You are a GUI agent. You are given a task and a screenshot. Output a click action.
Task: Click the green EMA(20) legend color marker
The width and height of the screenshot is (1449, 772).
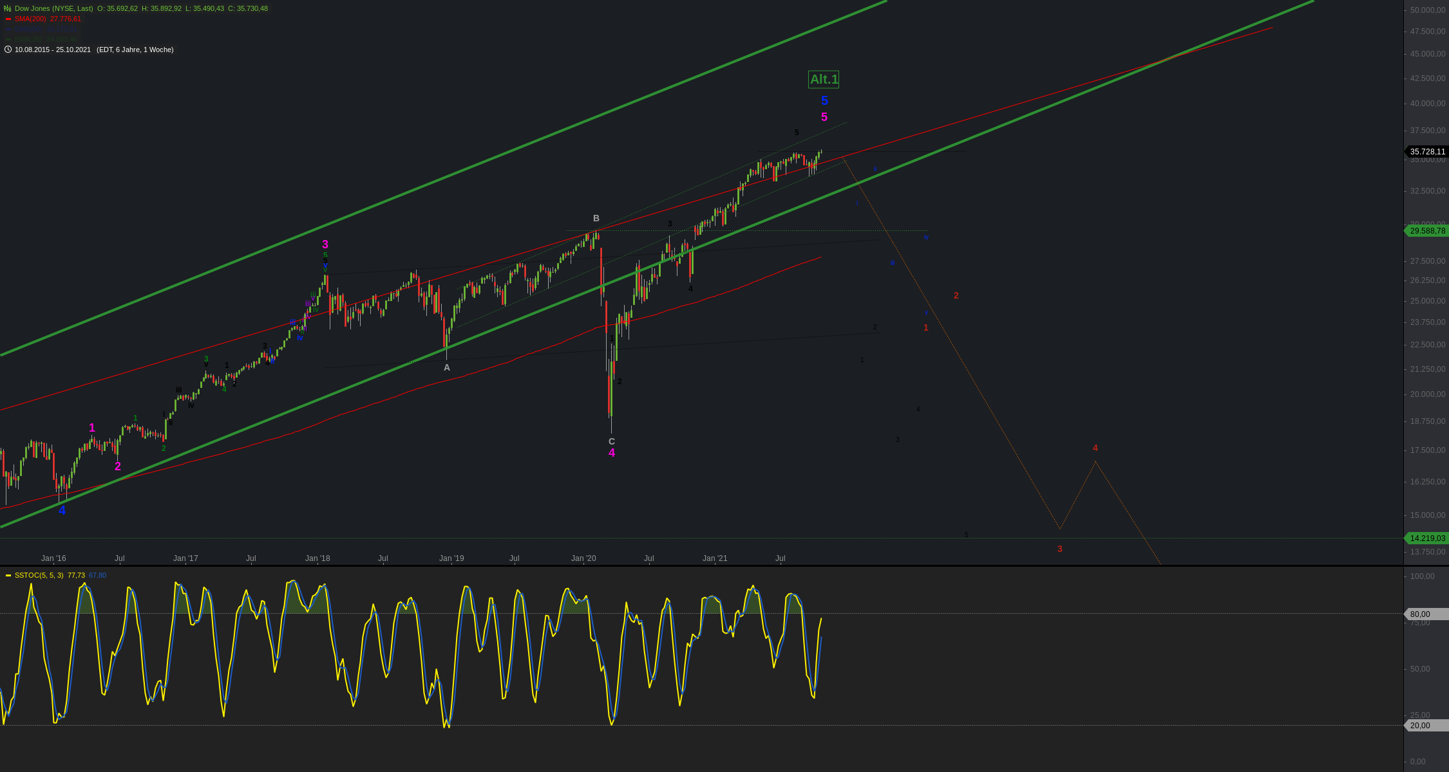[x=8, y=40]
